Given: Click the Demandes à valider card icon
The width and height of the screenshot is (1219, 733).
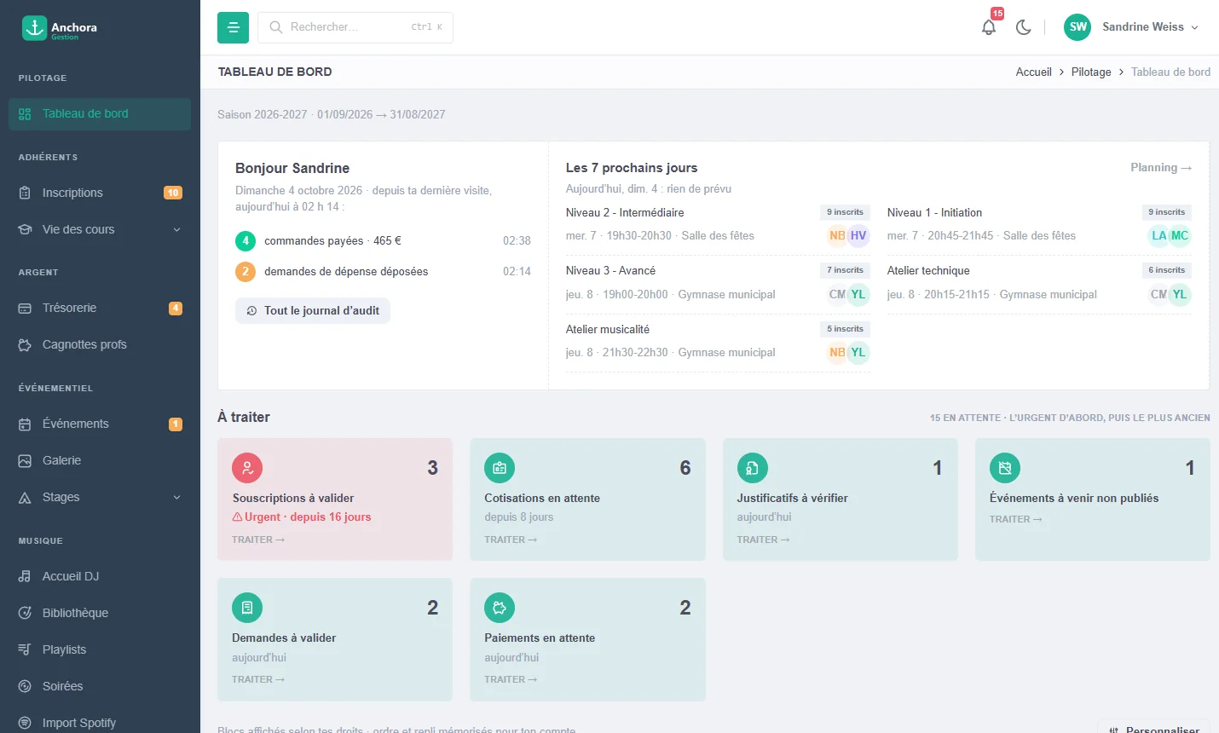Looking at the screenshot, I should point(247,608).
